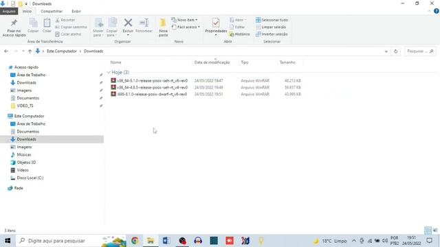440x247 pixels.
Task: Click Este Computador in address breadcrumb
Action: [x=62, y=51]
